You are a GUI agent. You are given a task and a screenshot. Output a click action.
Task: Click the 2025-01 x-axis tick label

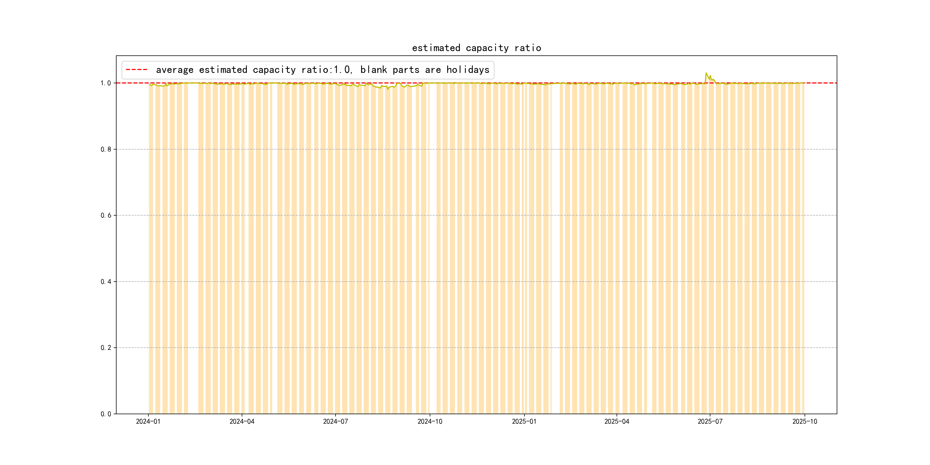pos(524,421)
